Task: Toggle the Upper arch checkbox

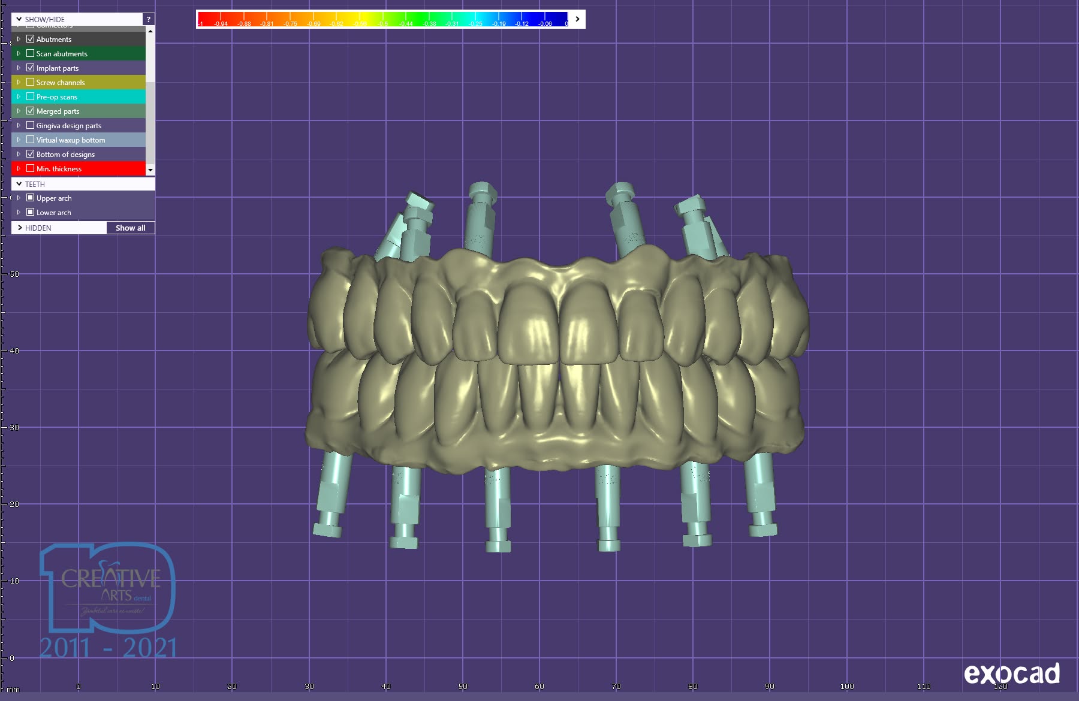Action: (30, 198)
